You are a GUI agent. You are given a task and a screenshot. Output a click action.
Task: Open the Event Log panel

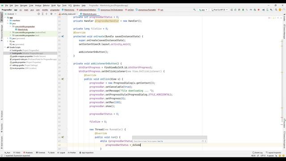[x=257, y=153]
